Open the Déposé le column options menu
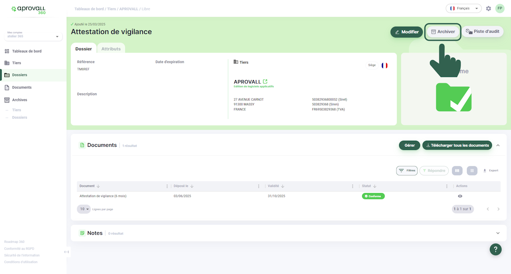The height and width of the screenshot is (274, 511). coord(259,186)
